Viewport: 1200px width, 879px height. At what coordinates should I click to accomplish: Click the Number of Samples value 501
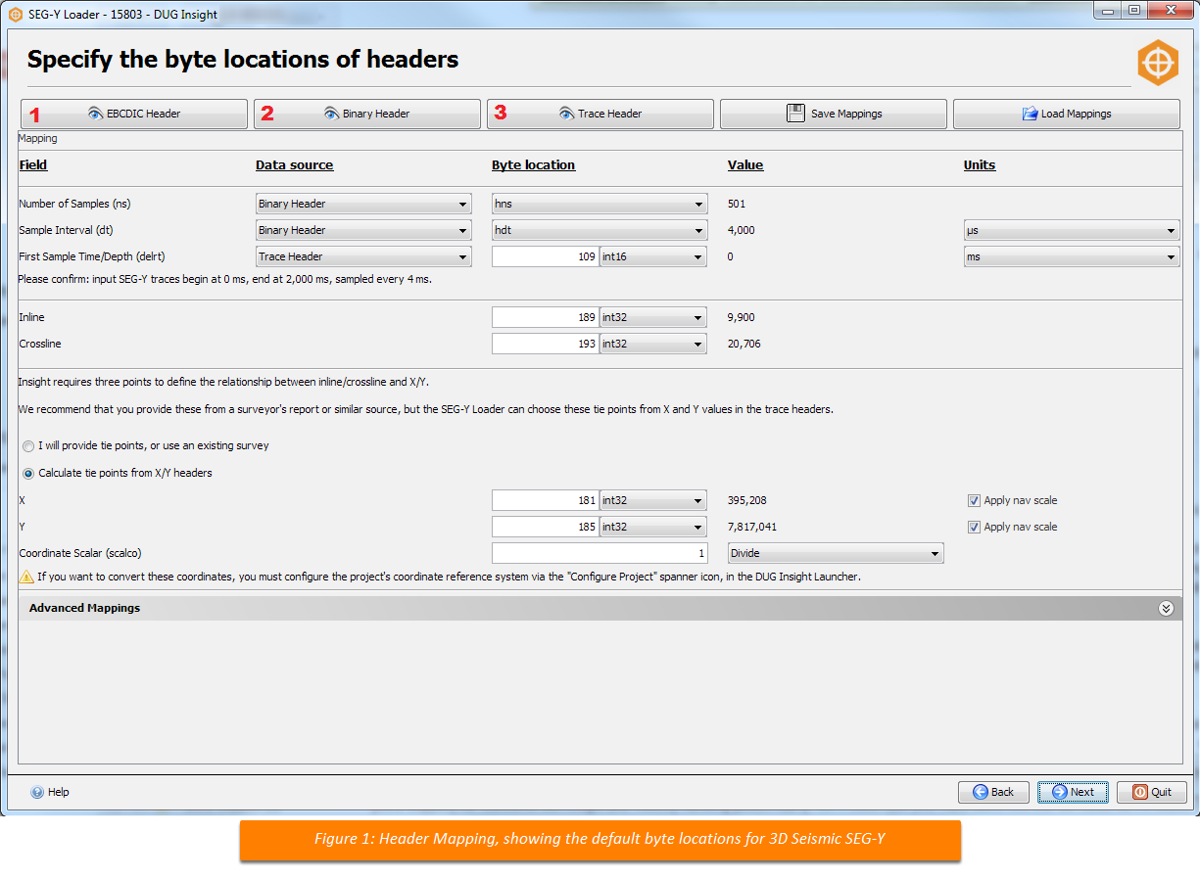tap(737, 204)
